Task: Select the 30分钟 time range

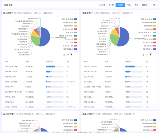Action: pos(102,5)
